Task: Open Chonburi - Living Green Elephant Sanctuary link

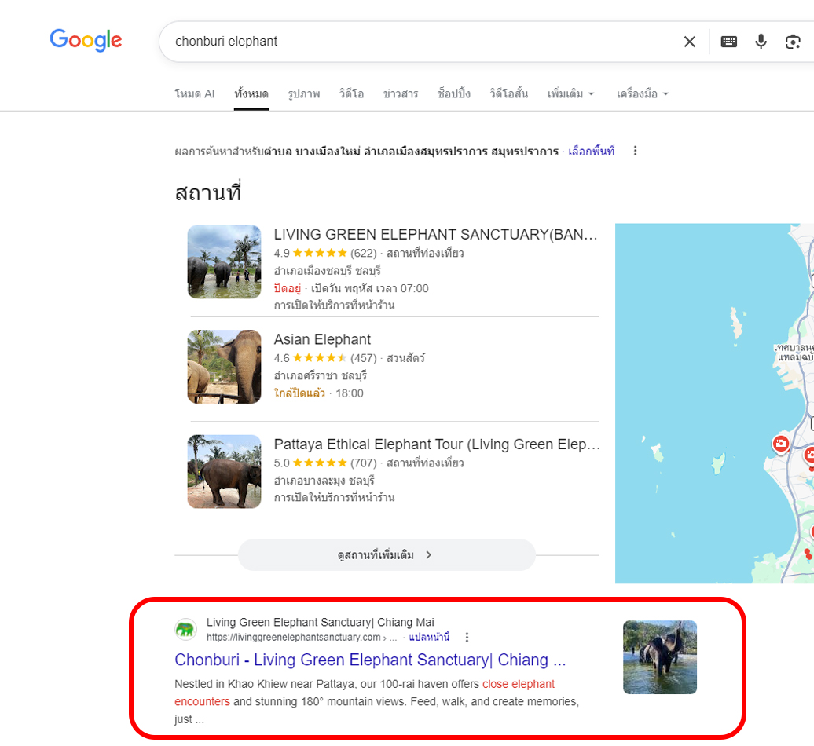Action: click(x=370, y=660)
